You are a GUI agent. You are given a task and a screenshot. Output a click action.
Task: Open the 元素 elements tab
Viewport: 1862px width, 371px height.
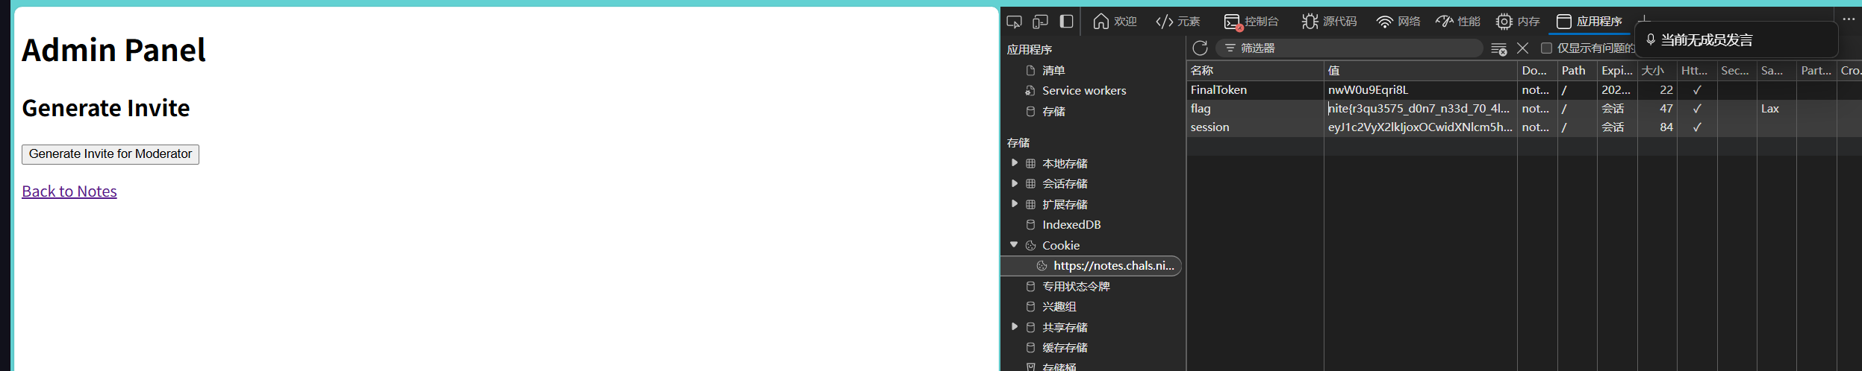pos(1178,22)
